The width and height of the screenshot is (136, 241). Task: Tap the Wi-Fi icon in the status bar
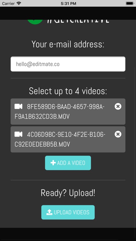click(x=19, y=4)
